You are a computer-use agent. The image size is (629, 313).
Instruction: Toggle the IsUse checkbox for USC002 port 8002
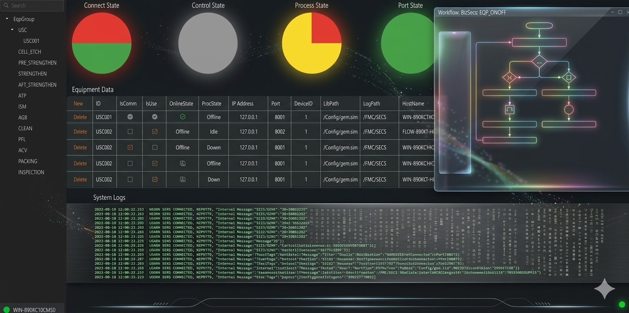point(154,131)
